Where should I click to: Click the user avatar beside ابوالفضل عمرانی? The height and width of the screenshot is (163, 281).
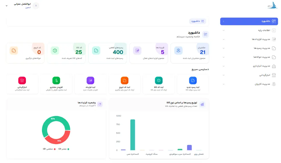click(36, 6)
